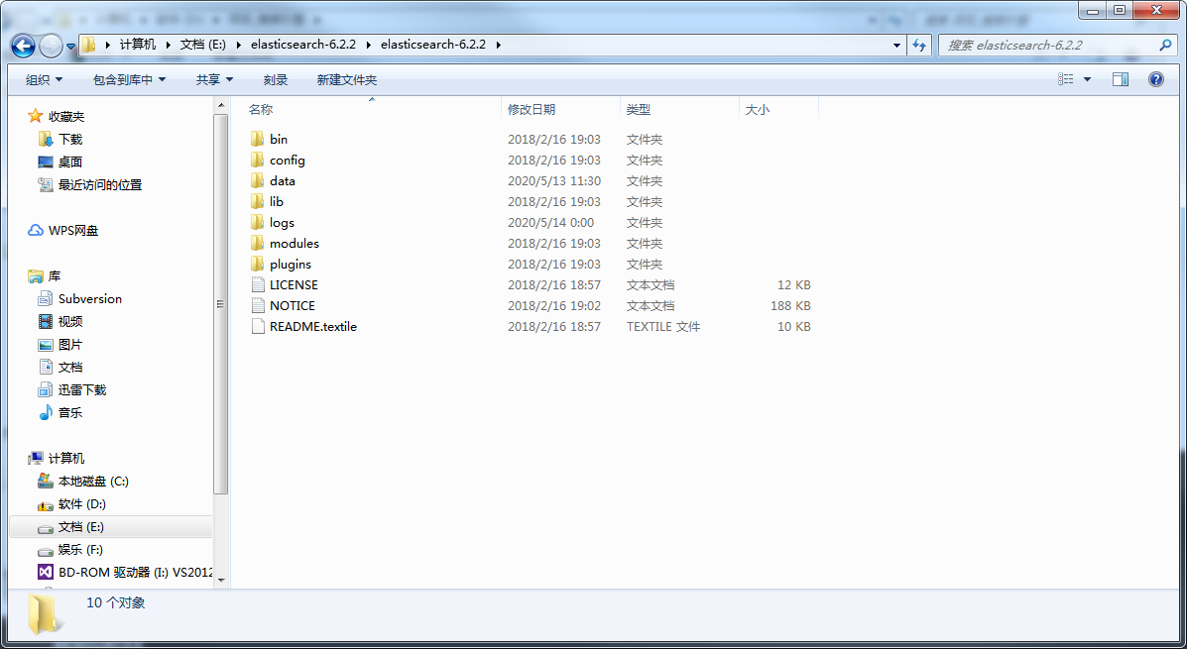The height and width of the screenshot is (649, 1187).
Task: Open 文档 library in navigation pane
Action: (70, 367)
